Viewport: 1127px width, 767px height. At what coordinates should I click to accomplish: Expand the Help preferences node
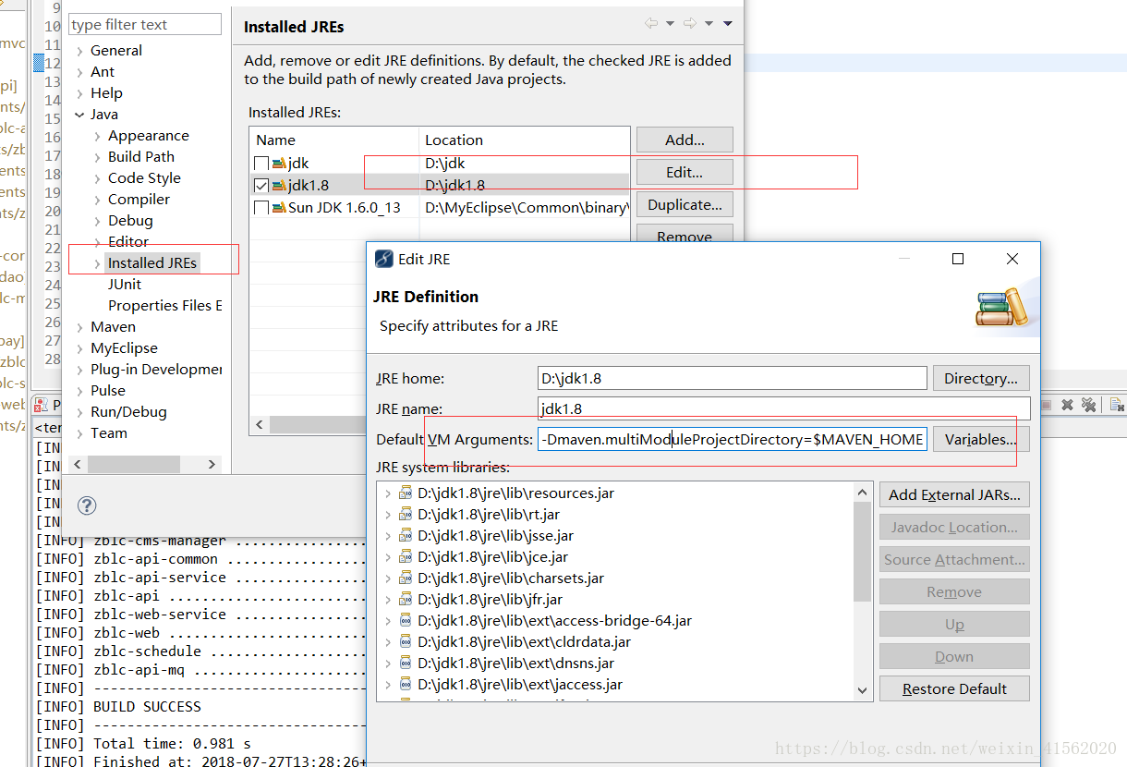click(x=80, y=93)
